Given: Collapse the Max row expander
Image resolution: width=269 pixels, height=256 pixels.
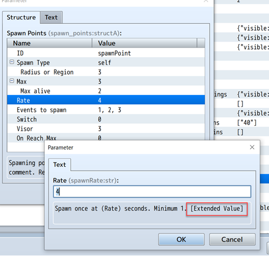Looking at the screenshot, I should coord(12,81).
